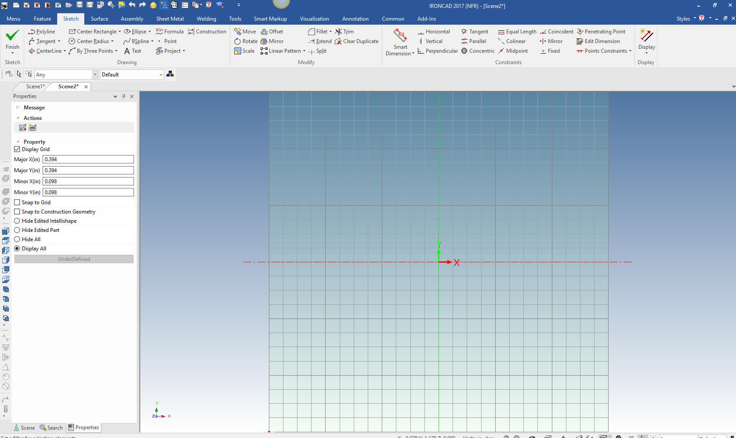Viewport: 736px width, 438px height.
Task: Activate the Trim tool
Action: click(344, 32)
